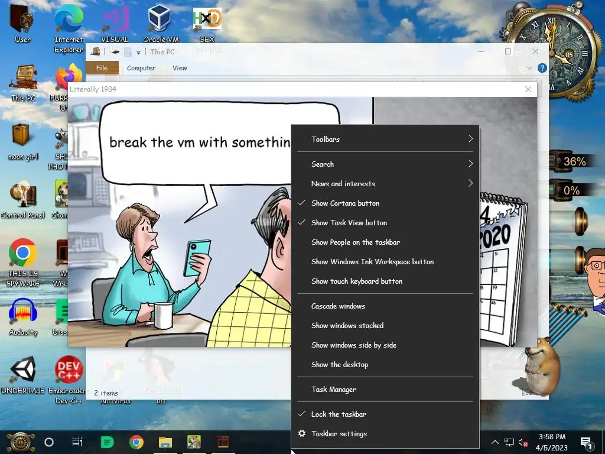This screenshot has width=605, height=454.
Task: Enable Show touch keyboard button
Action: pyautogui.click(x=385, y=281)
